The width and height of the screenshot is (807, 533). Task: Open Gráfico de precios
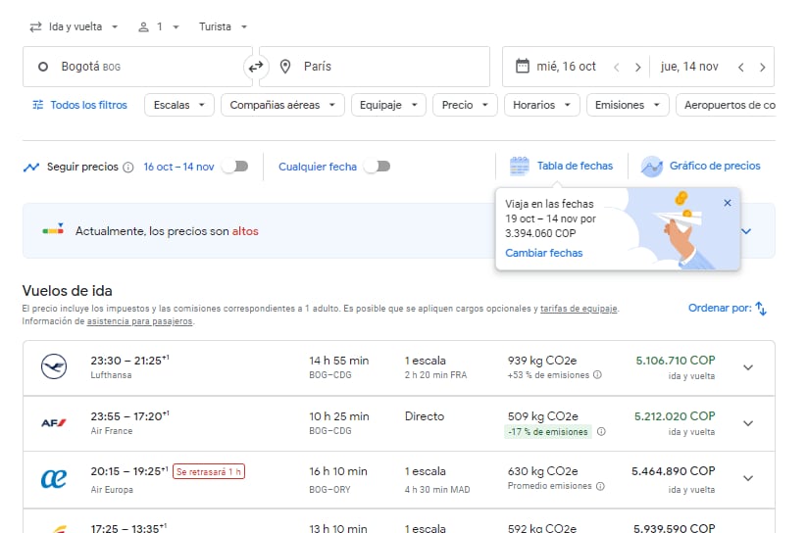700,167
